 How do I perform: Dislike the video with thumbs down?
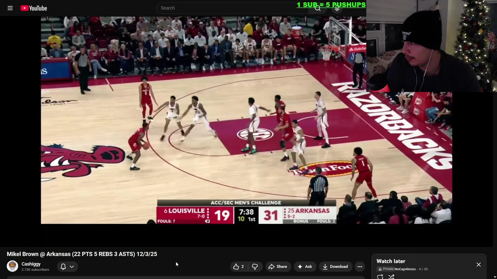point(255,267)
